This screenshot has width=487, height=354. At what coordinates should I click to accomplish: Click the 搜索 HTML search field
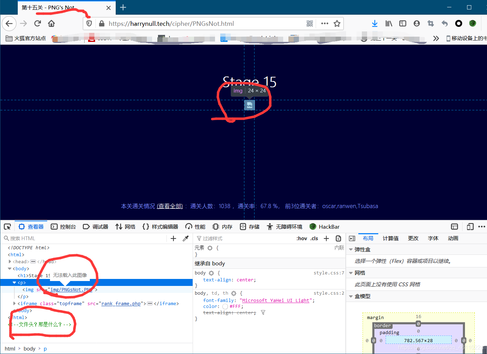pyautogui.click(x=84, y=238)
